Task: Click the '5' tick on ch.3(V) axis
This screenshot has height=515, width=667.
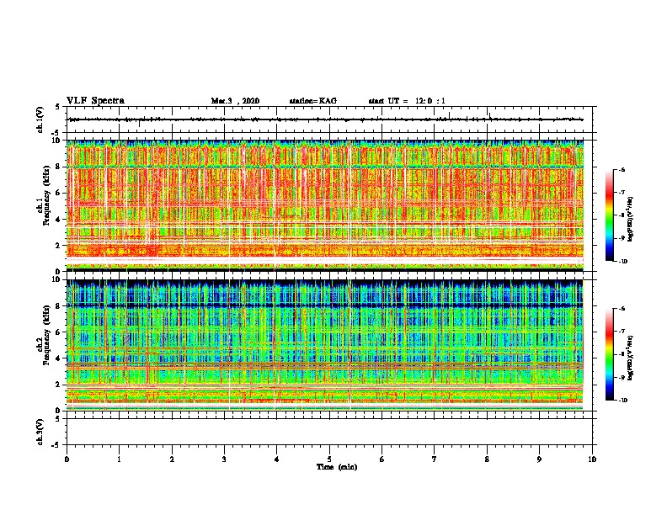Action: pyautogui.click(x=58, y=419)
